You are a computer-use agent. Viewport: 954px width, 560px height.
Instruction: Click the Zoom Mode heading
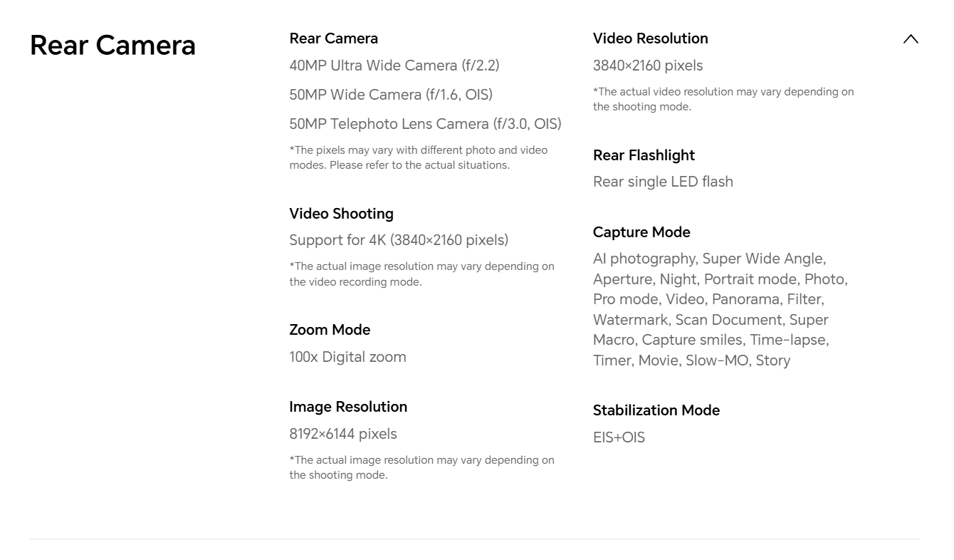[330, 330]
